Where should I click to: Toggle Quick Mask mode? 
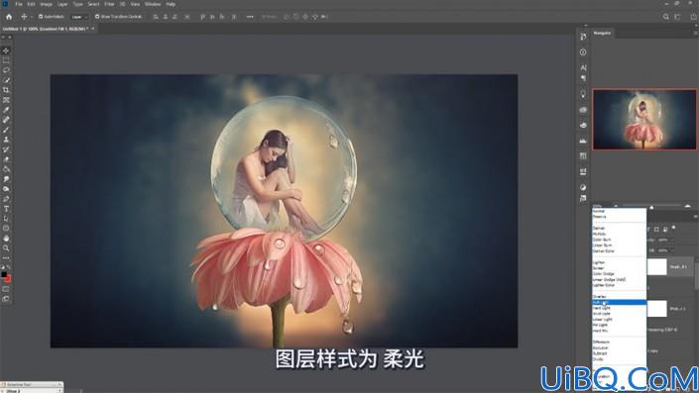(x=6, y=289)
